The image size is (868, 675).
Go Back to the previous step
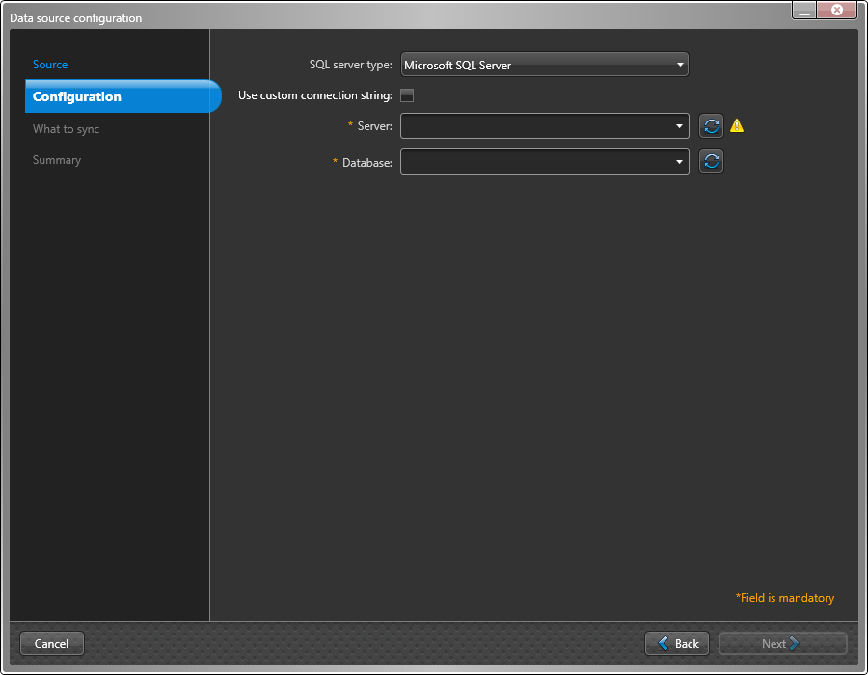[677, 643]
